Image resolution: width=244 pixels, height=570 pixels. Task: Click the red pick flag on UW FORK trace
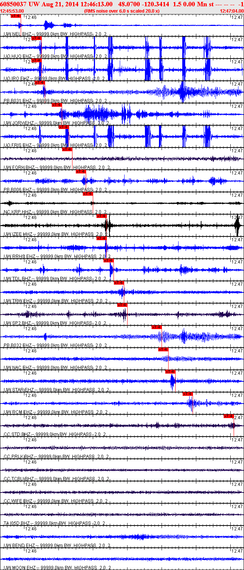pos(67,149)
